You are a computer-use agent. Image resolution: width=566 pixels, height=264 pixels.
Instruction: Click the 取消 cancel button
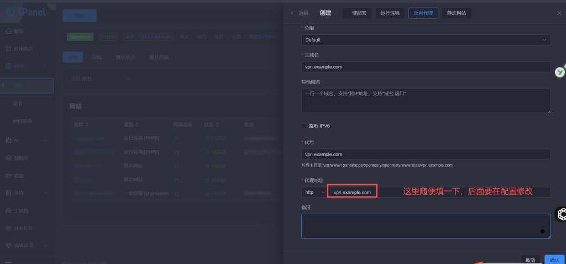tap(530, 260)
